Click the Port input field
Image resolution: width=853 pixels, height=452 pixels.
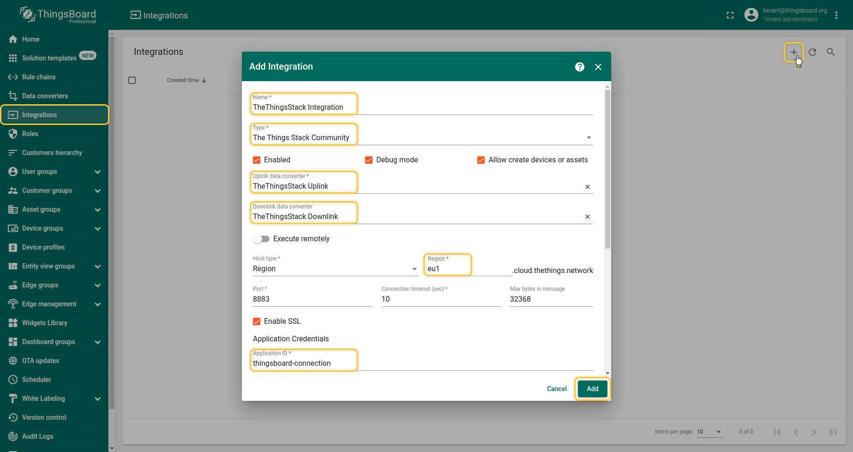[312, 299]
